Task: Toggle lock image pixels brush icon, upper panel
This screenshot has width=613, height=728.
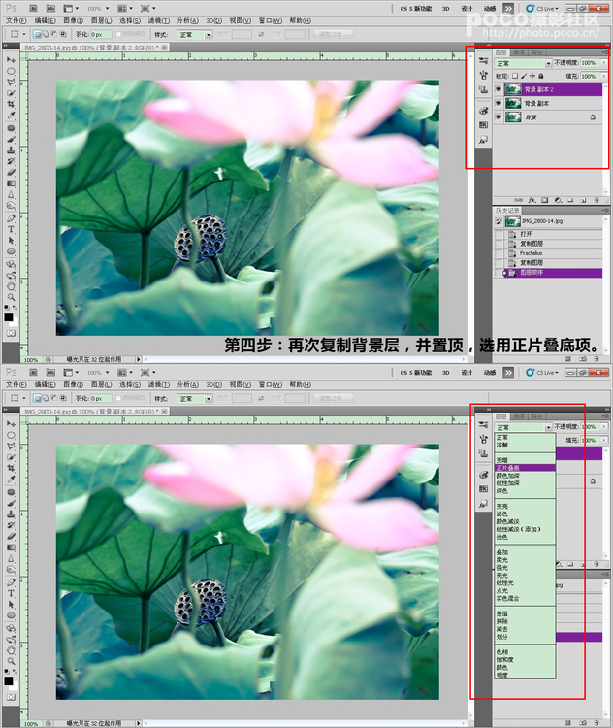Action: [x=524, y=76]
